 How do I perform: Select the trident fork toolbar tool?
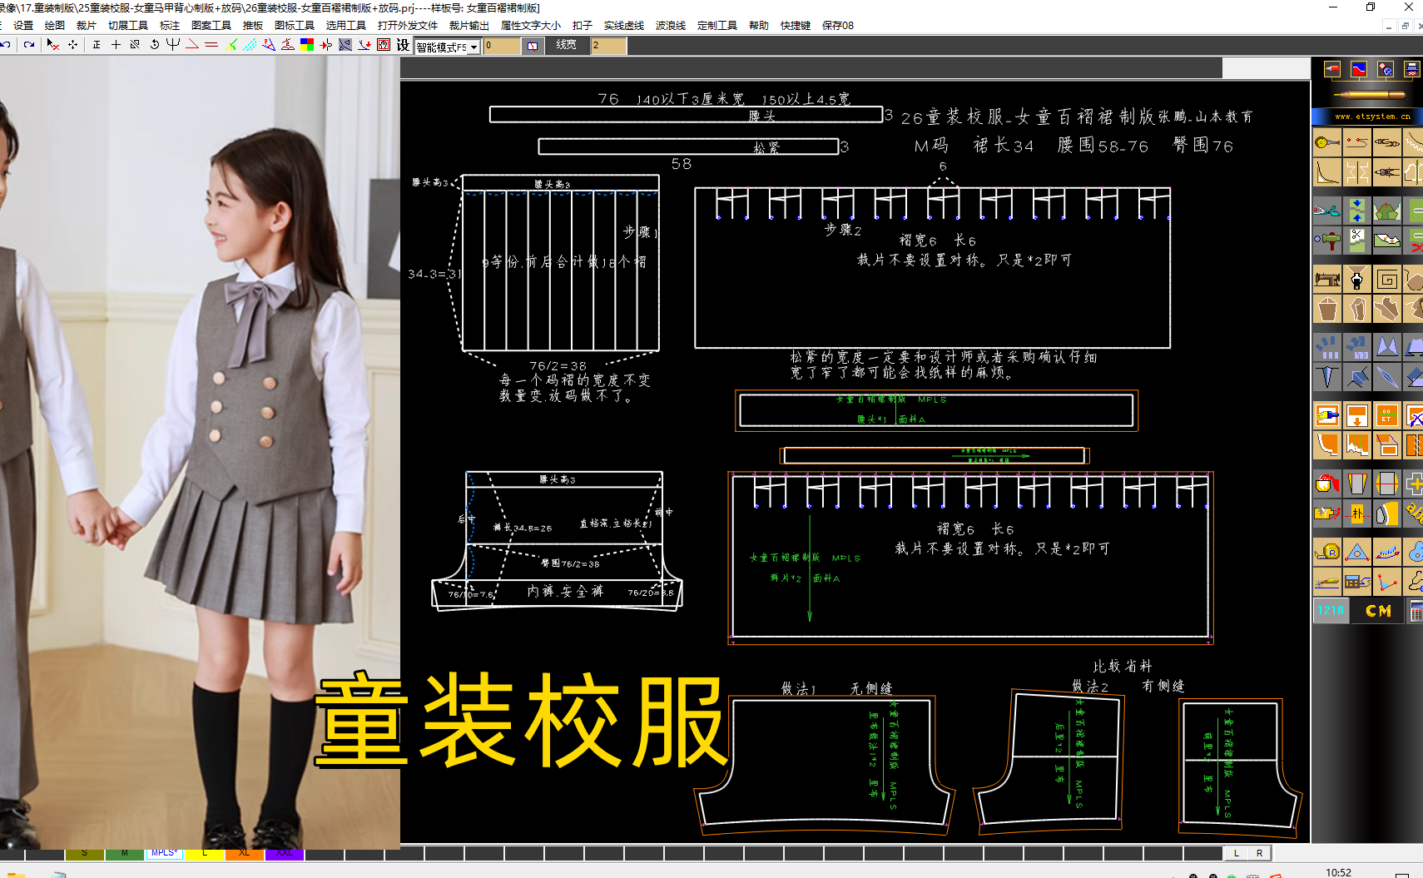coord(173,45)
